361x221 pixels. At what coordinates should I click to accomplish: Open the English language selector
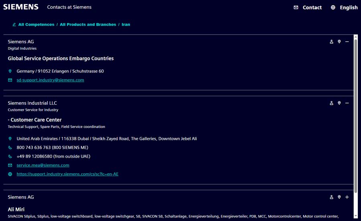[x=349, y=7]
